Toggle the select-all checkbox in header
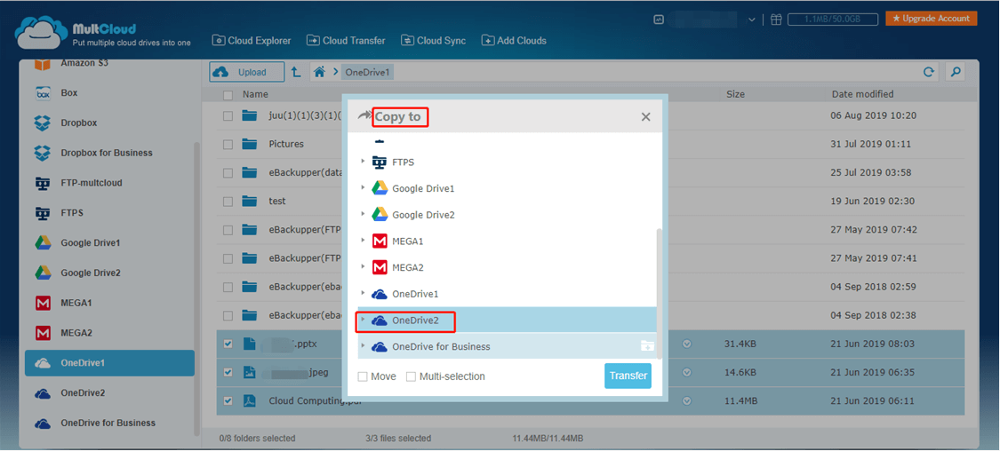1000x451 pixels. (228, 95)
